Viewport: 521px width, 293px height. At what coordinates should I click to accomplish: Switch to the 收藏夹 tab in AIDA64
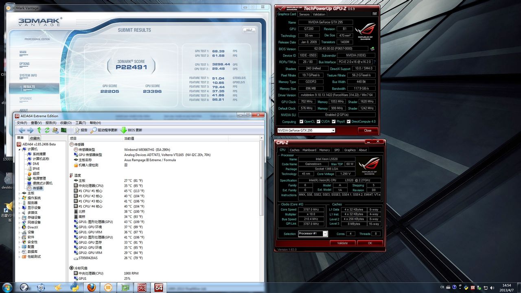click(35, 138)
